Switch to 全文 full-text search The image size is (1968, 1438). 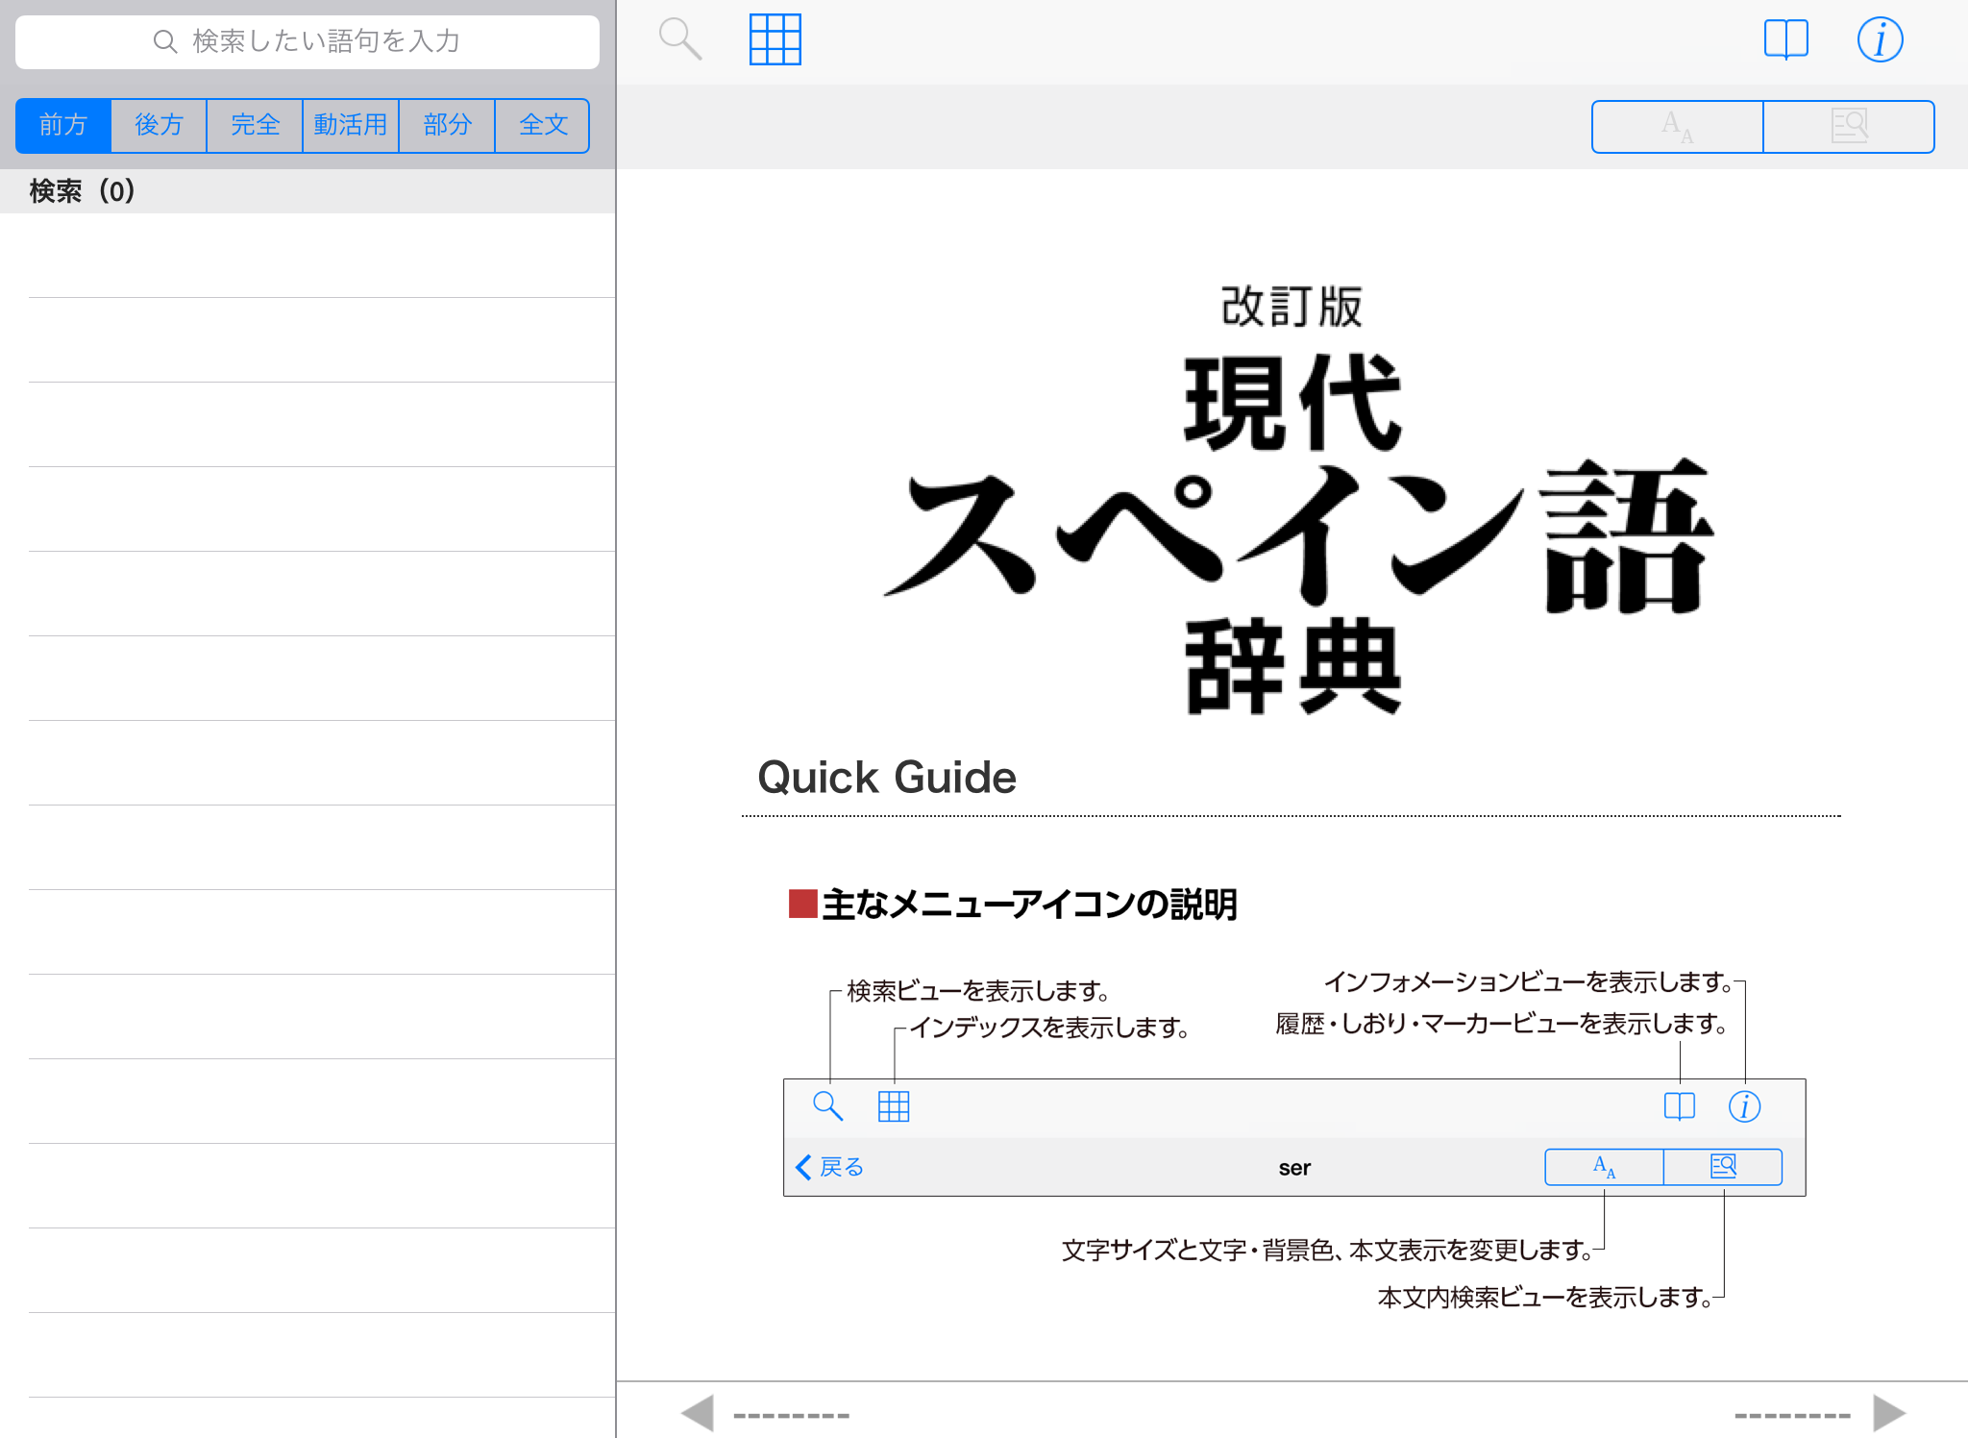pyautogui.click(x=543, y=125)
